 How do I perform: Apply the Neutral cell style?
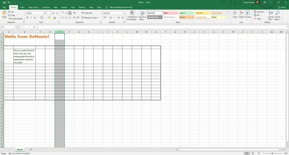coord(203,13)
